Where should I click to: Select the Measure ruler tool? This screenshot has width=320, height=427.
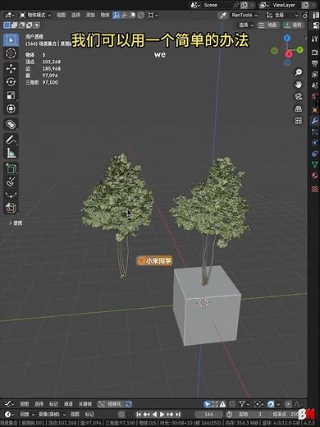tap(11, 153)
